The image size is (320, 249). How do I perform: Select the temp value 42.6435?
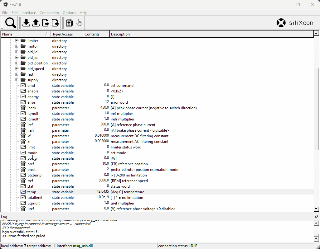tap(103, 191)
